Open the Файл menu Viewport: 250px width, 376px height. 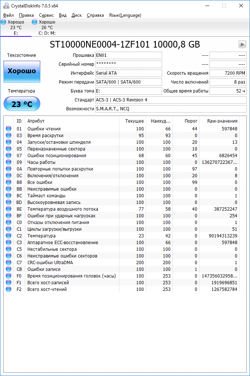pyautogui.click(x=8, y=15)
